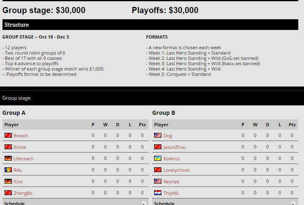Select the Group stage section header
The image size is (304, 205).
click(x=16, y=98)
